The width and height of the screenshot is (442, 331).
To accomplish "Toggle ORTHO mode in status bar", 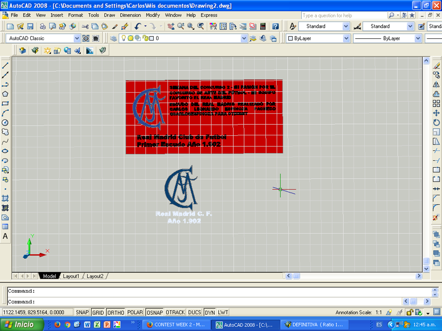I will [116, 312].
